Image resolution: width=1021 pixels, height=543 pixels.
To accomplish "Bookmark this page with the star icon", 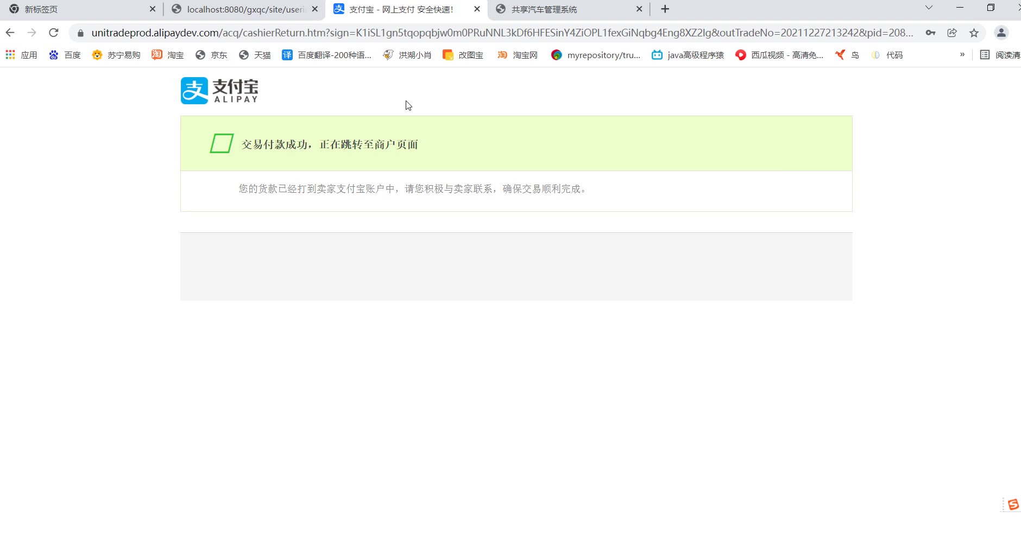I will (x=974, y=33).
